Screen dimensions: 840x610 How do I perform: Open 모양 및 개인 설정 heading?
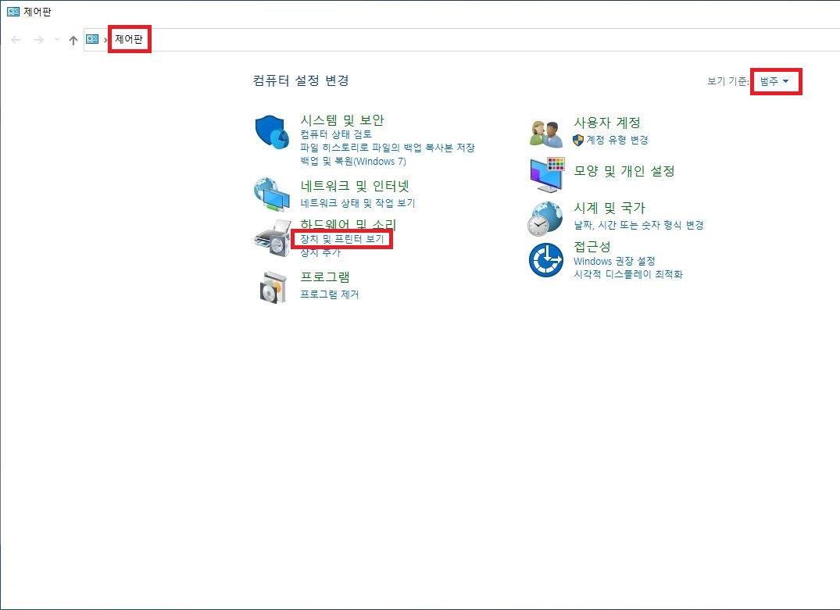tap(624, 171)
